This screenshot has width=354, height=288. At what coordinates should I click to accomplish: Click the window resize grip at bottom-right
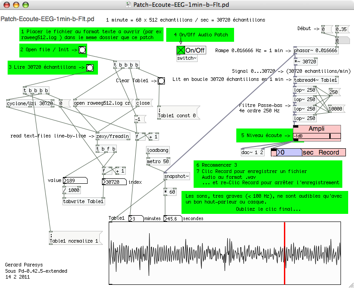point(351,285)
